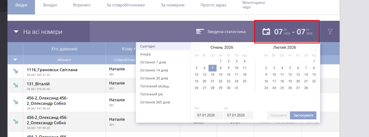Screen dimensions: 369x137
Task: Go to previous month in calendar
Action: pos(197,47)
